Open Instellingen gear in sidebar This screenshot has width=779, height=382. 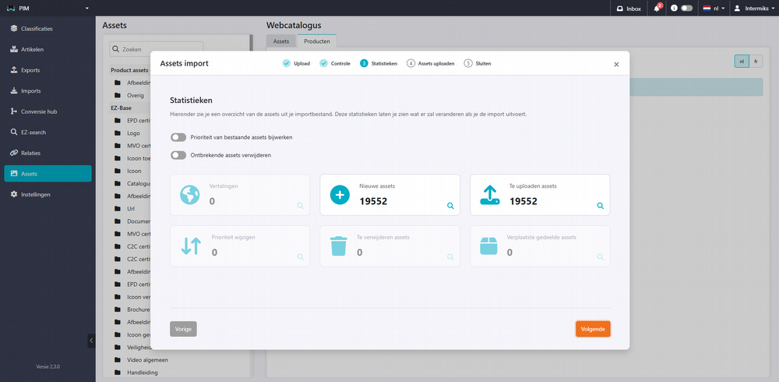point(14,194)
